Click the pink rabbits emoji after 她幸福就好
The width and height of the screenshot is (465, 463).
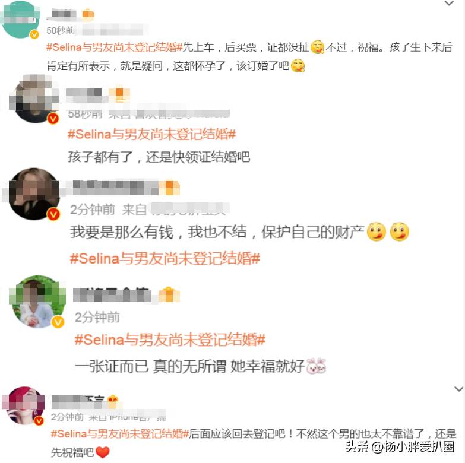pos(317,366)
